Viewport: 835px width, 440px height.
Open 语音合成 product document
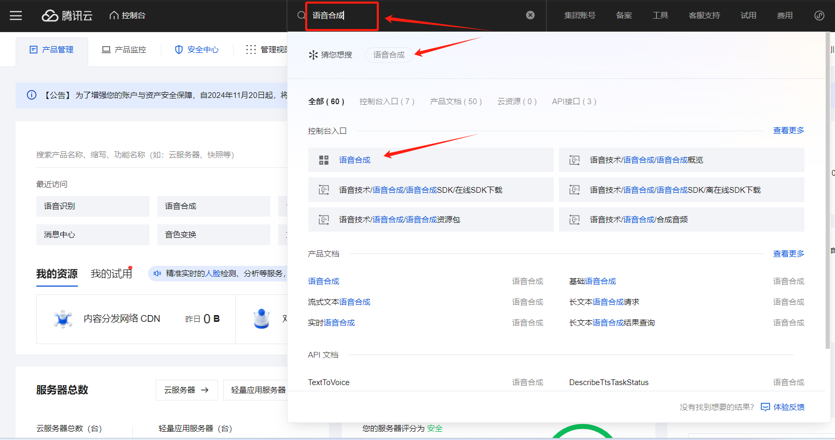pyautogui.click(x=323, y=281)
